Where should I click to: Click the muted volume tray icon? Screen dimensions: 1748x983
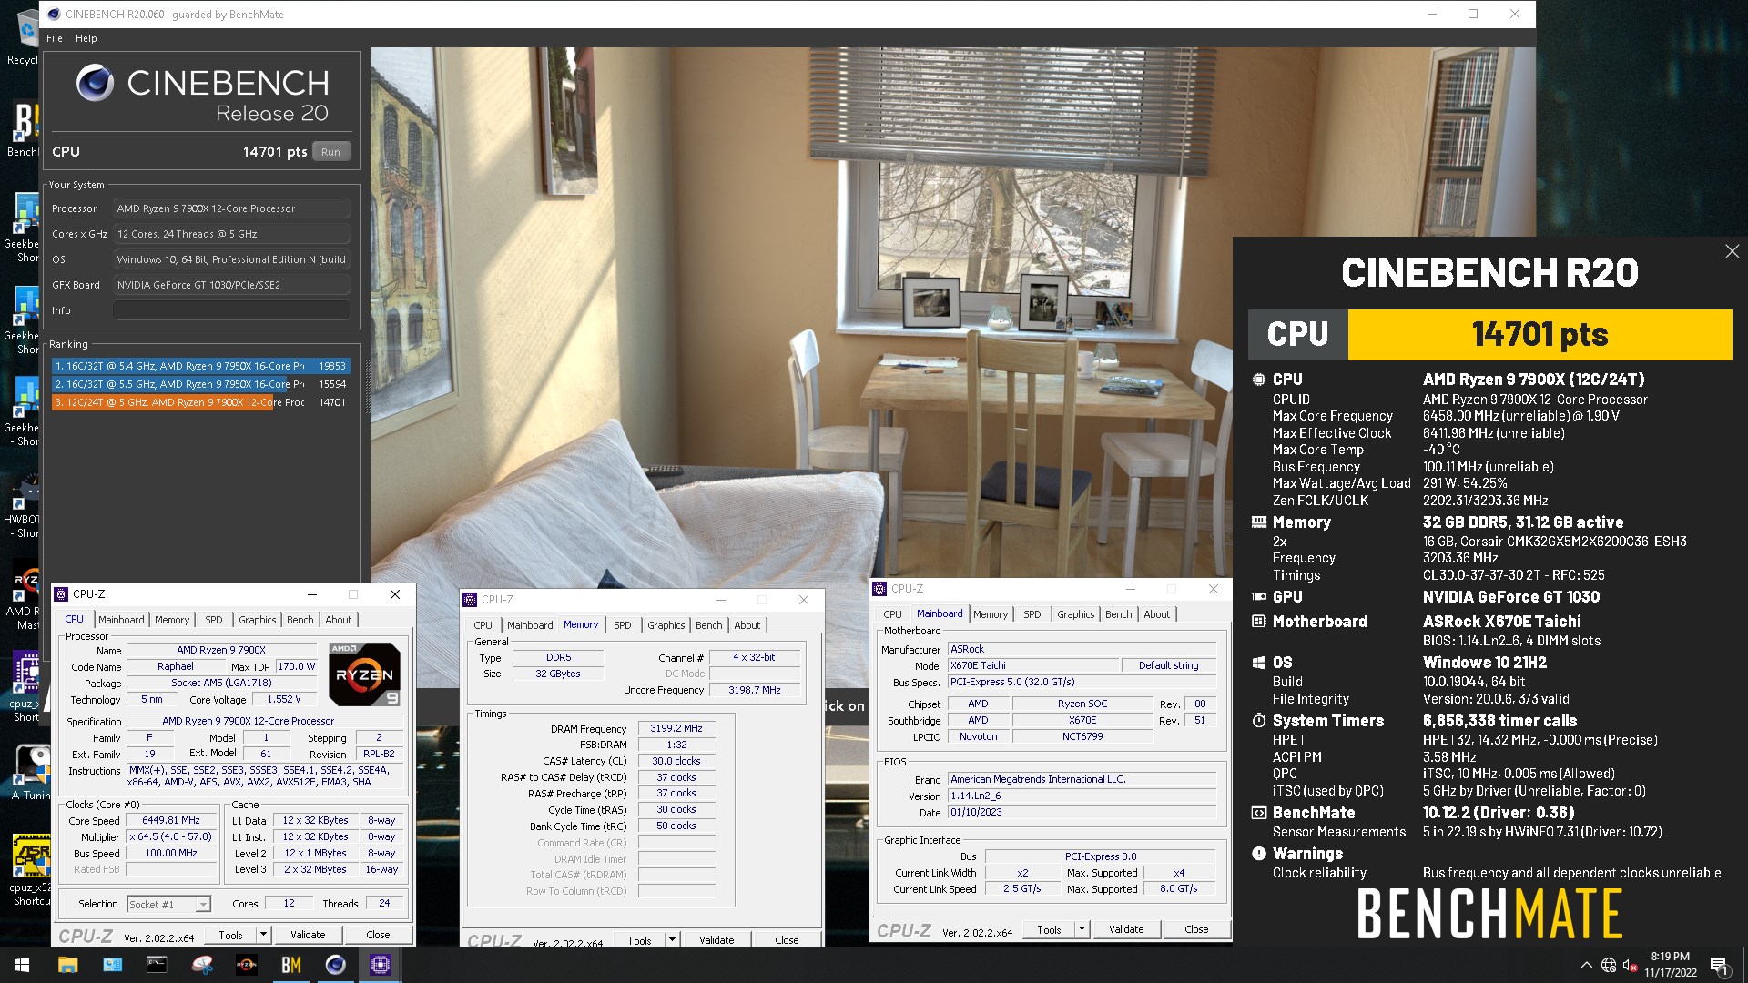click(x=1631, y=965)
